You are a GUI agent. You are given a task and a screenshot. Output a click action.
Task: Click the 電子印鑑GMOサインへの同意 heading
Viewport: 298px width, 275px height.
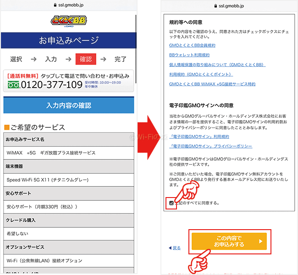(201, 105)
